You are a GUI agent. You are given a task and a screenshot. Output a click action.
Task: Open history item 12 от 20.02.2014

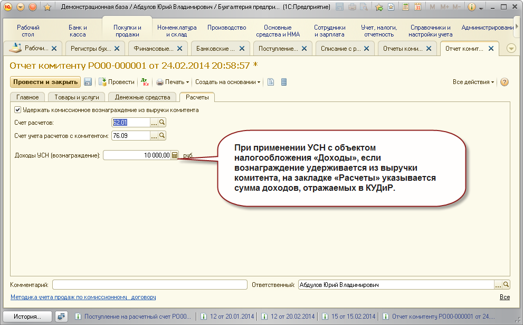pos(289,317)
